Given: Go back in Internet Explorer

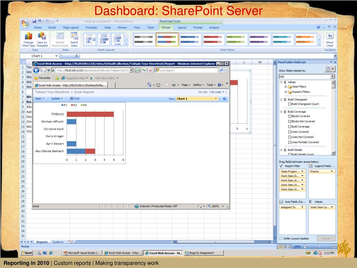Looking at the screenshot, I should [36, 70].
